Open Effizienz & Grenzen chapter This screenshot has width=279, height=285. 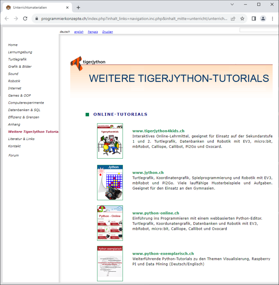tap(24, 117)
